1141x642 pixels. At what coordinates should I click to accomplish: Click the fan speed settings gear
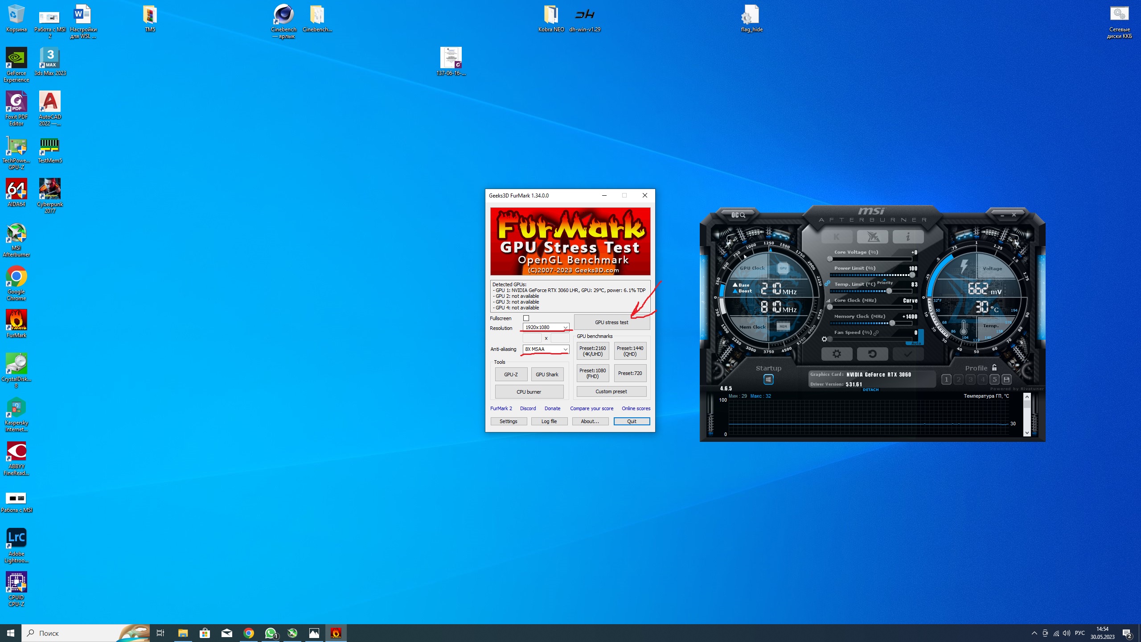tap(825, 339)
